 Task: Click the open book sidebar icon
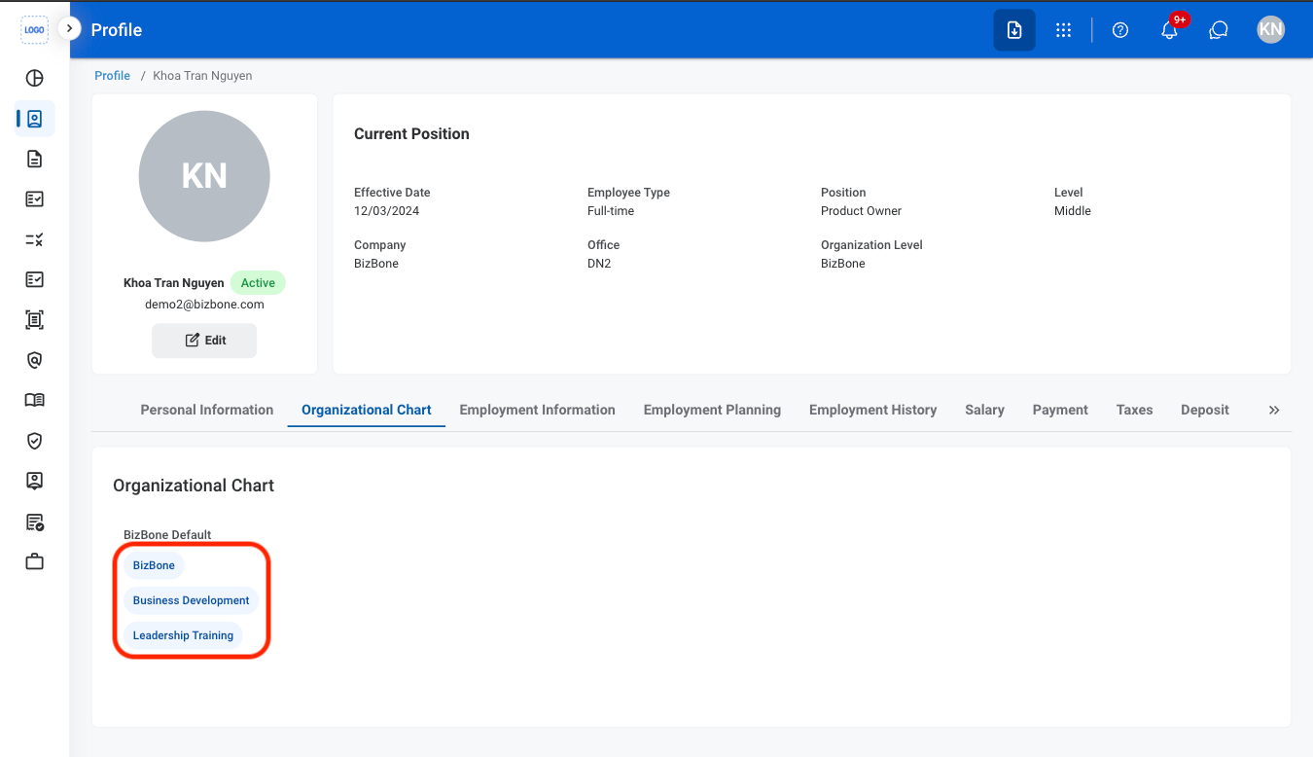tap(35, 400)
